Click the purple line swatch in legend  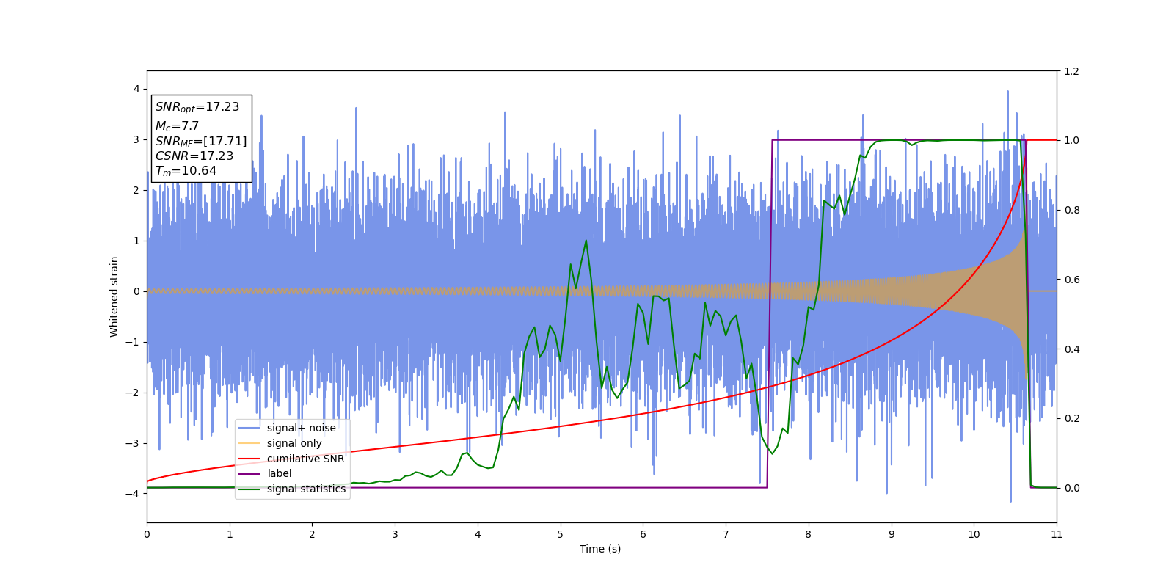coord(249,473)
